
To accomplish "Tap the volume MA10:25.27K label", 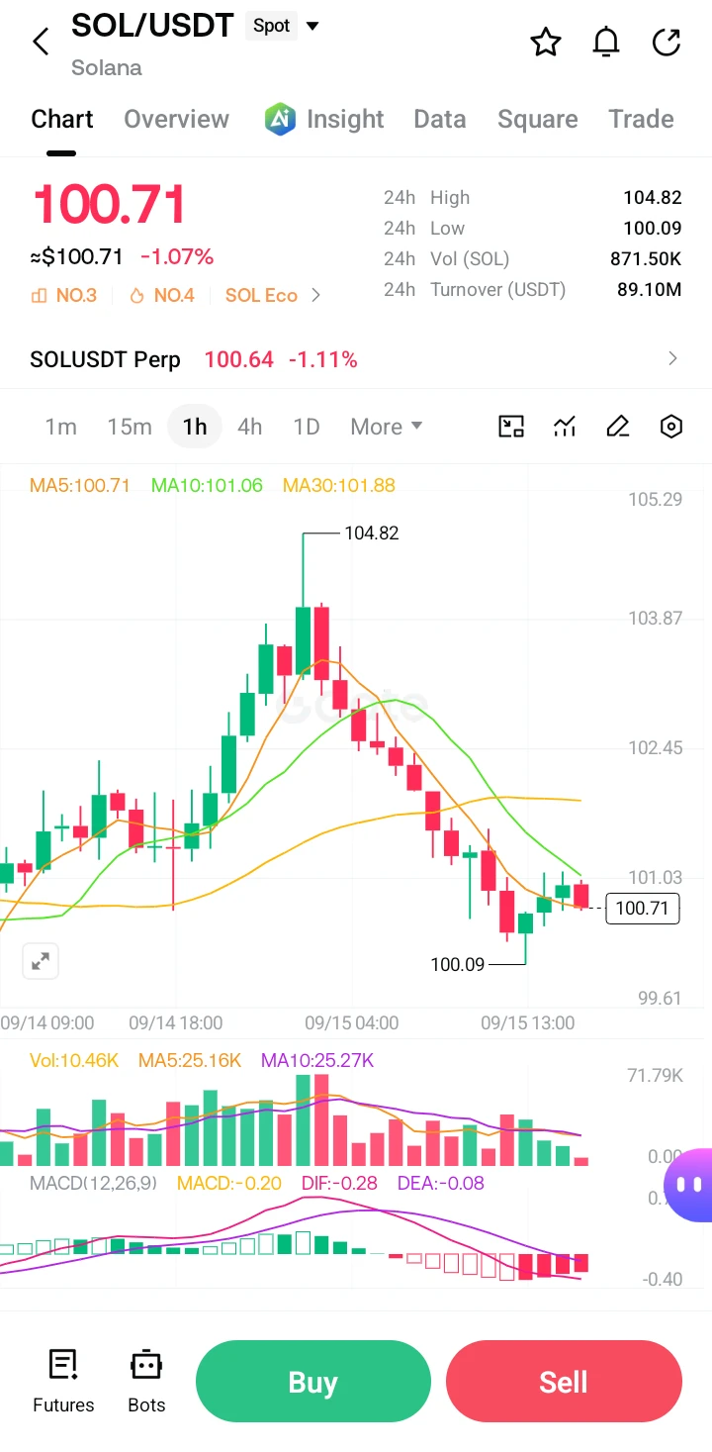I will click(x=317, y=1061).
